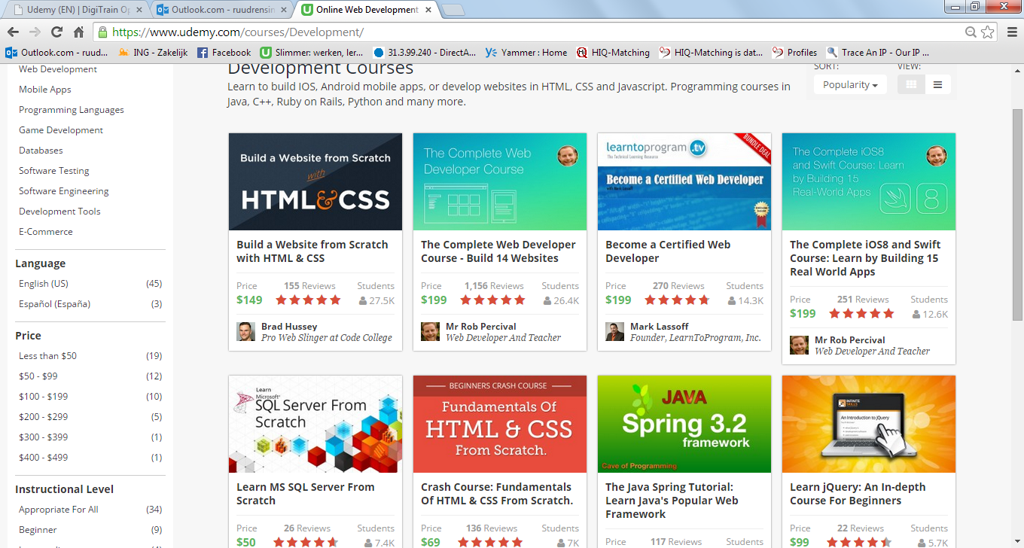The width and height of the screenshot is (1024, 548).
Task: Open a new tab button
Action: 453,10
